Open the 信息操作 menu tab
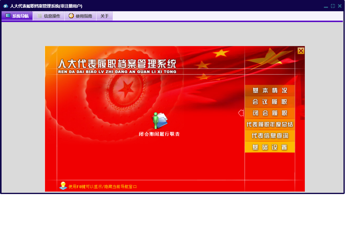345x227 pixels. (x=49, y=16)
